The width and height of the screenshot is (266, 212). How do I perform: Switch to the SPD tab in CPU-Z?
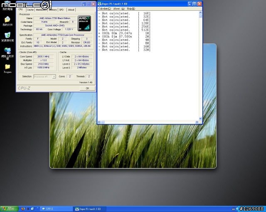(x=62, y=10)
